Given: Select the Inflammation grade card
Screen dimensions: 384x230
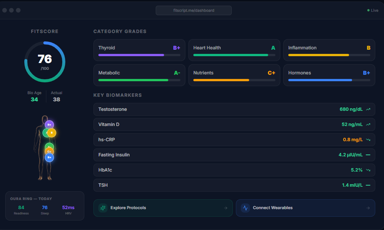Looking at the screenshot, I should click(x=329, y=50).
